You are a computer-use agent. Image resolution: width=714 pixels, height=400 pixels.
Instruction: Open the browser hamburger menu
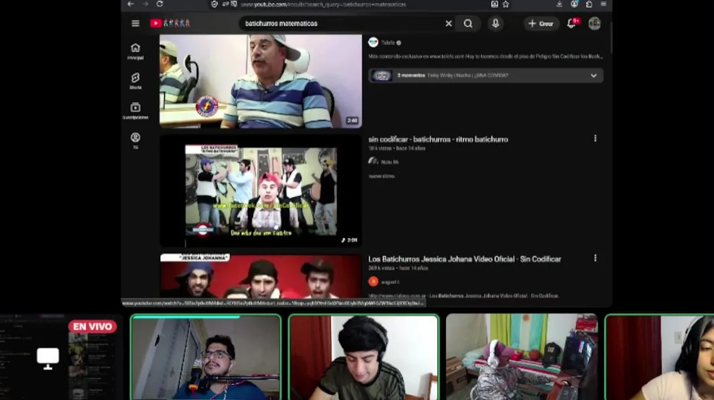tap(603, 4)
